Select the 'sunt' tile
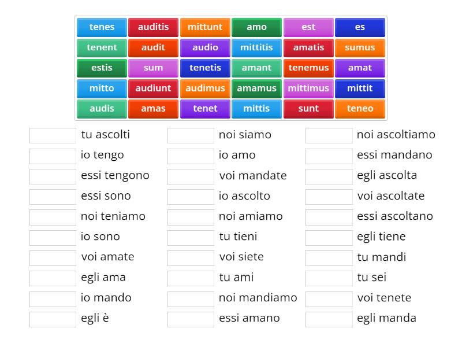Image resolution: width=462 pixels, height=347 pixels. click(x=308, y=108)
